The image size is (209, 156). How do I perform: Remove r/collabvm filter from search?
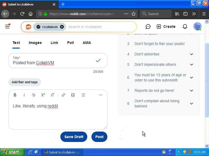click(62, 27)
